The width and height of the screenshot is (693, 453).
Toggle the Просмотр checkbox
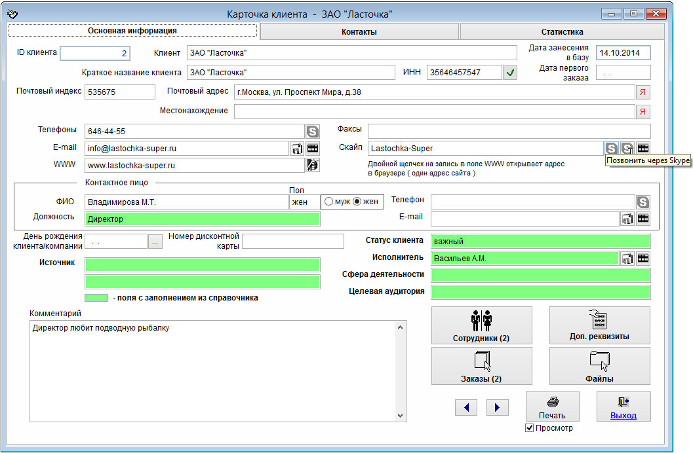[x=530, y=428]
